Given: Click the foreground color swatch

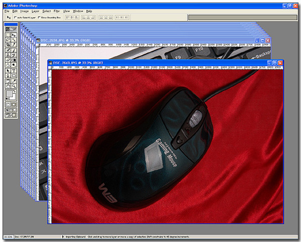Looking at the screenshot, I should (10, 94).
